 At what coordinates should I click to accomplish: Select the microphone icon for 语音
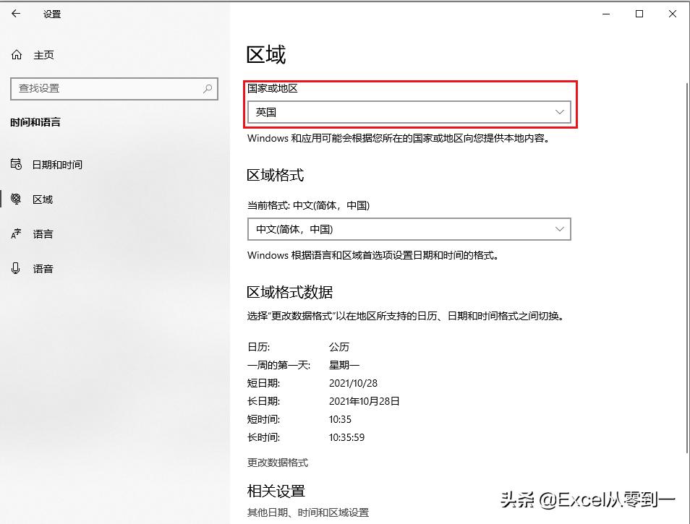(x=16, y=268)
